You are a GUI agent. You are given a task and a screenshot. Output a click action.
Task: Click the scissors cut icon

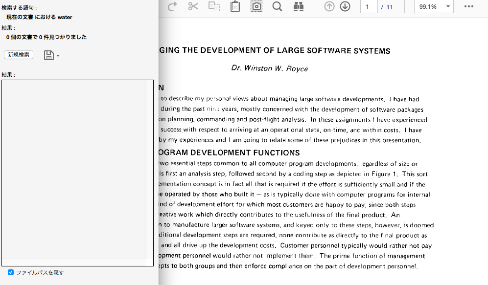pyautogui.click(x=193, y=6)
